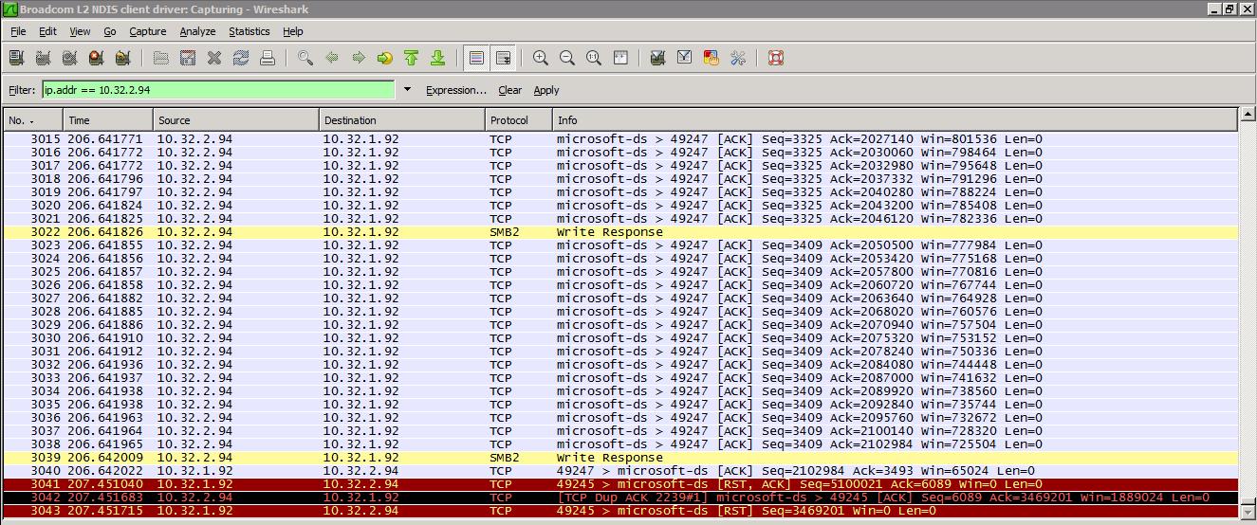Open the resize all columns icon
This screenshot has width=1257, height=525.
(x=620, y=58)
